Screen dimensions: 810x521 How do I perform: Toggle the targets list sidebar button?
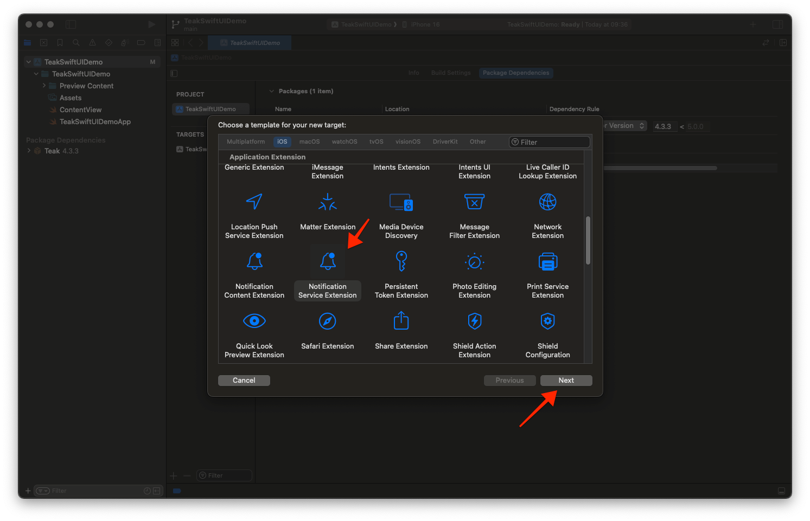coord(174,73)
